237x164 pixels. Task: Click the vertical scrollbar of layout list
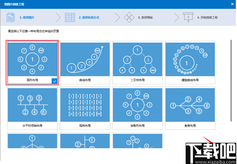[231, 80]
